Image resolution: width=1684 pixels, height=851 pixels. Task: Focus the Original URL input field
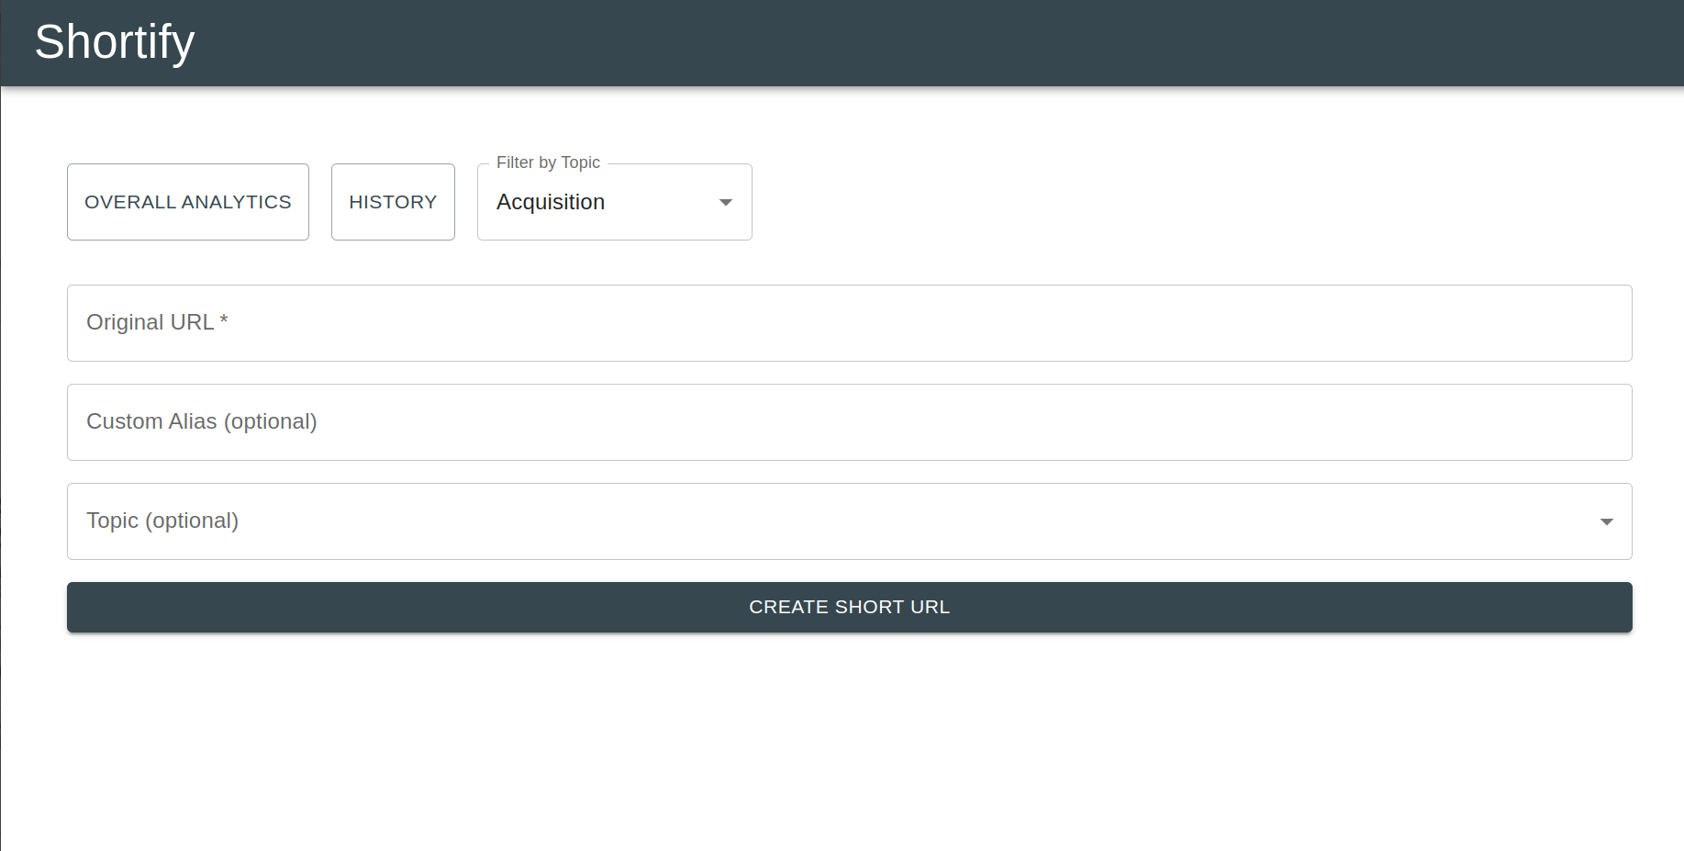point(849,323)
